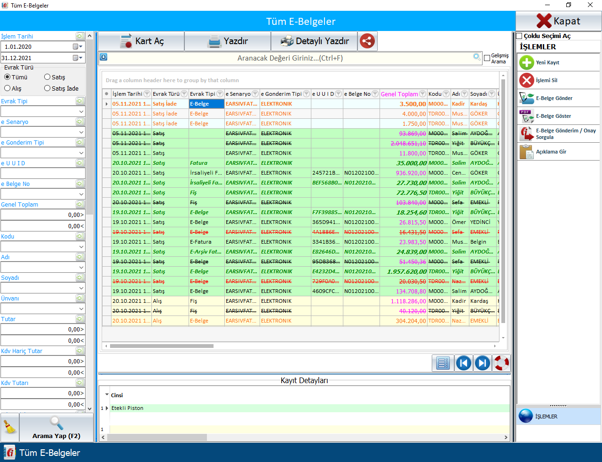Click the red X İşlemi Sil icon
Viewport: 602px width, 462px height.
[526, 80]
